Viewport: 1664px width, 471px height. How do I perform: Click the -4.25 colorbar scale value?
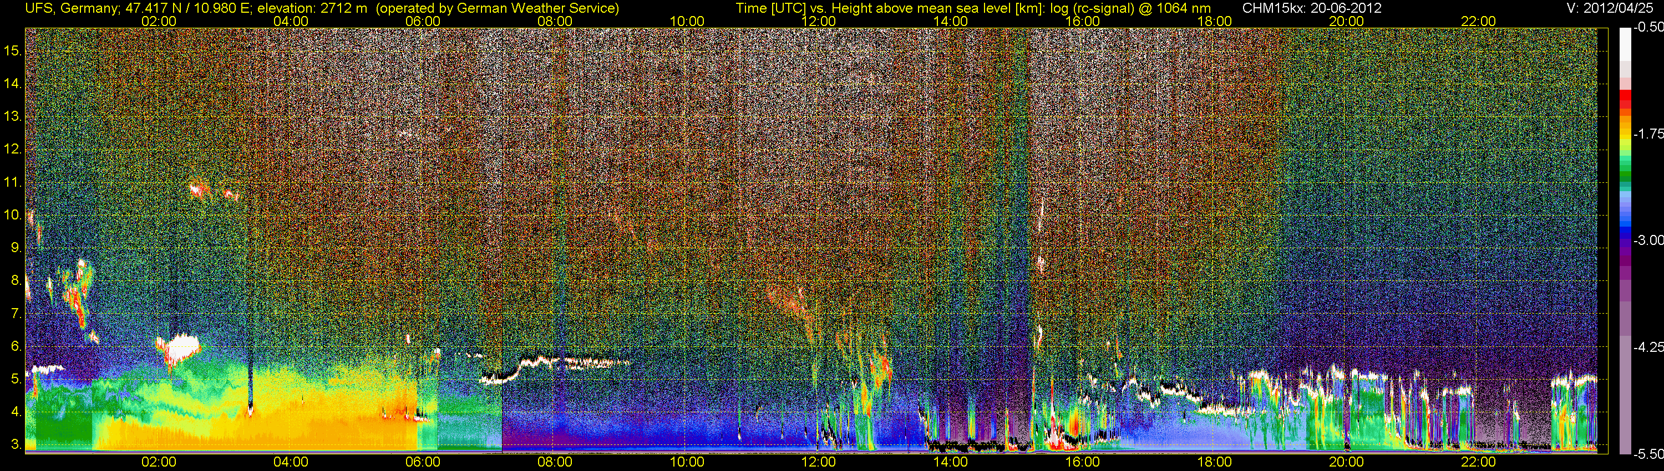pos(1648,347)
